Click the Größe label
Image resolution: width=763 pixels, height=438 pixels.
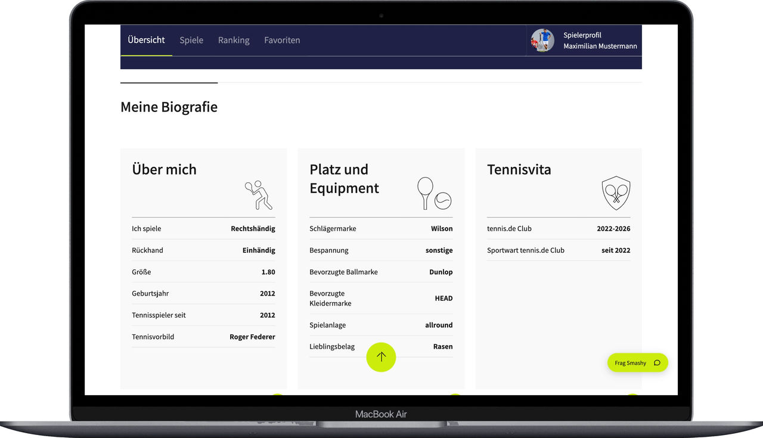pos(141,272)
